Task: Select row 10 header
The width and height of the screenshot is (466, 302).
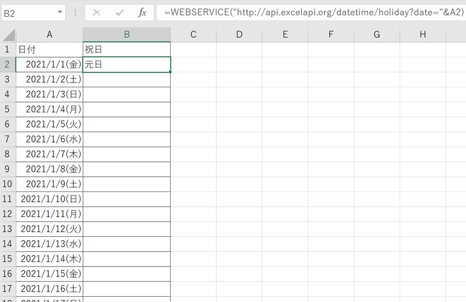Action: coord(8,184)
